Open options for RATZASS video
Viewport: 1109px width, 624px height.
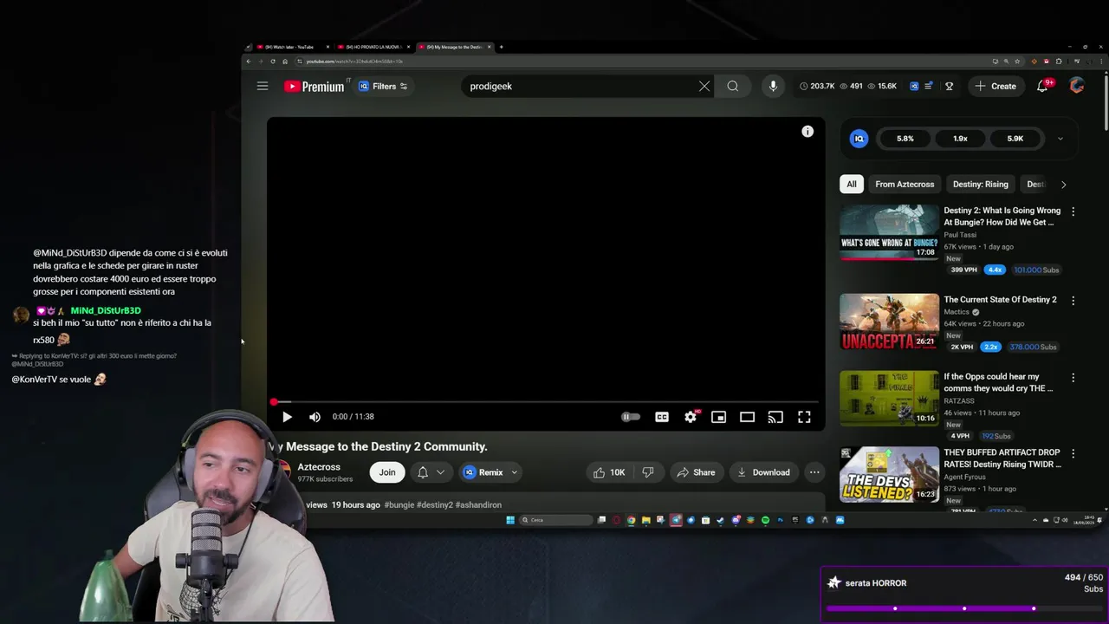(x=1073, y=378)
